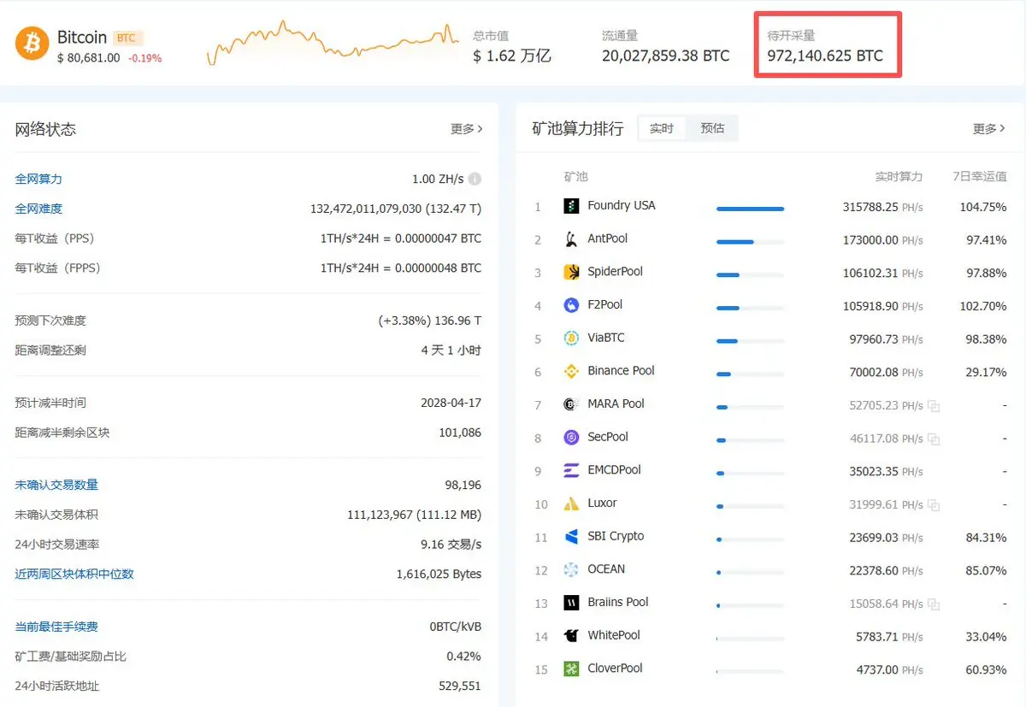Click the EMCDPool logo icon
Viewport: 1026px width, 707px height.
(571, 470)
